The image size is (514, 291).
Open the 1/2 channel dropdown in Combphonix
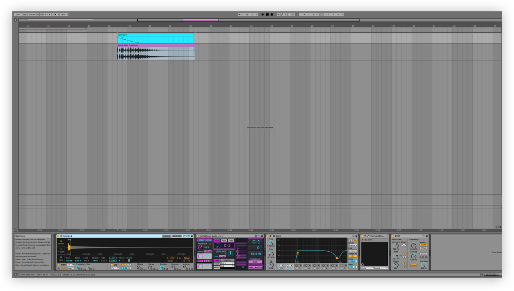(227, 266)
